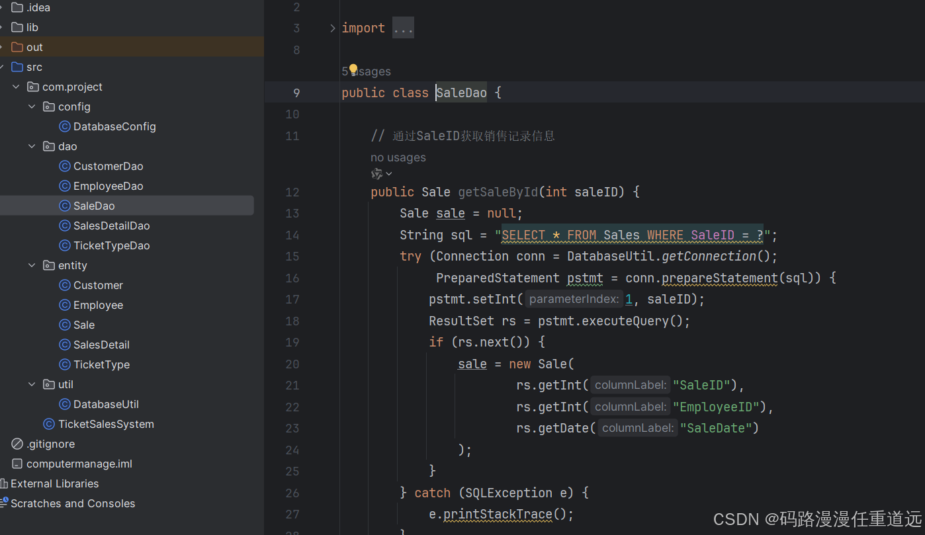925x535 pixels.
Task: Click the com.project package icon
Action: (x=33, y=87)
